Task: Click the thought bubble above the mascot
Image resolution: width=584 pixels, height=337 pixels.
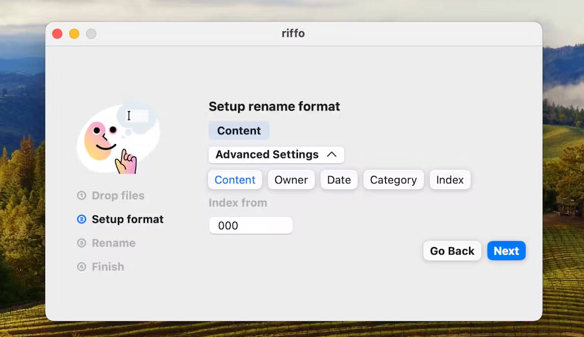Action: coord(135,116)
